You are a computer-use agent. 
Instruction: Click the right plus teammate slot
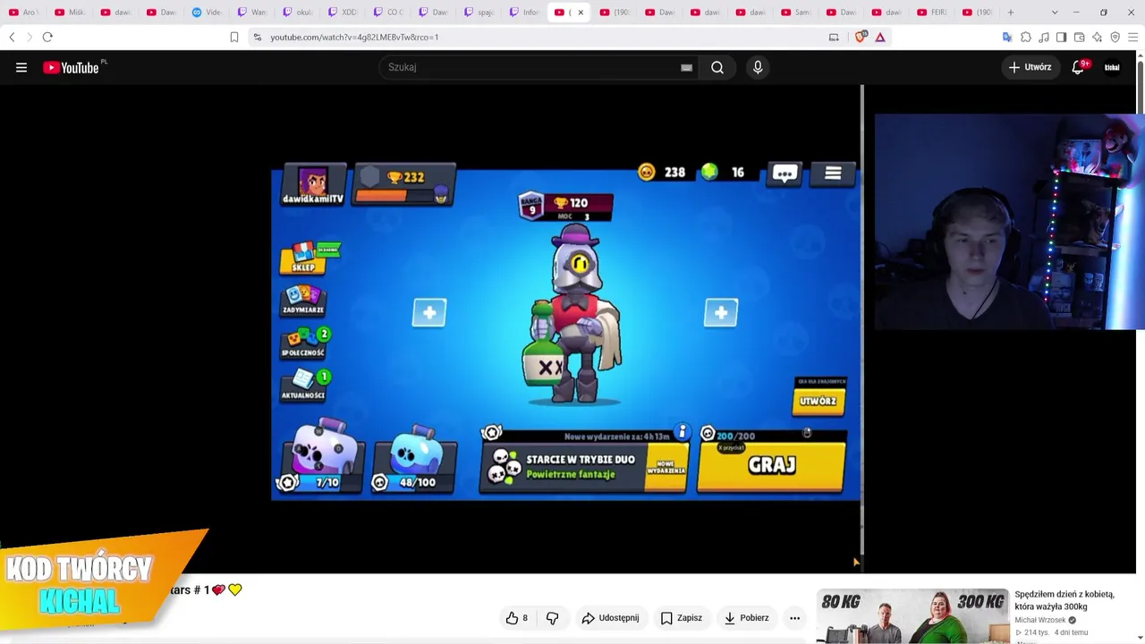coord(721,312)
